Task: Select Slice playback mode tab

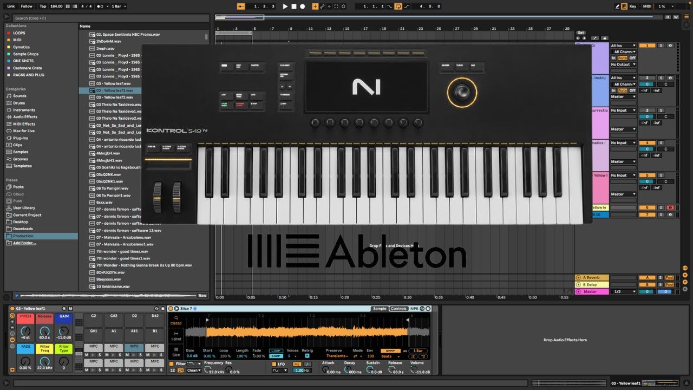Action: (176, 352)
